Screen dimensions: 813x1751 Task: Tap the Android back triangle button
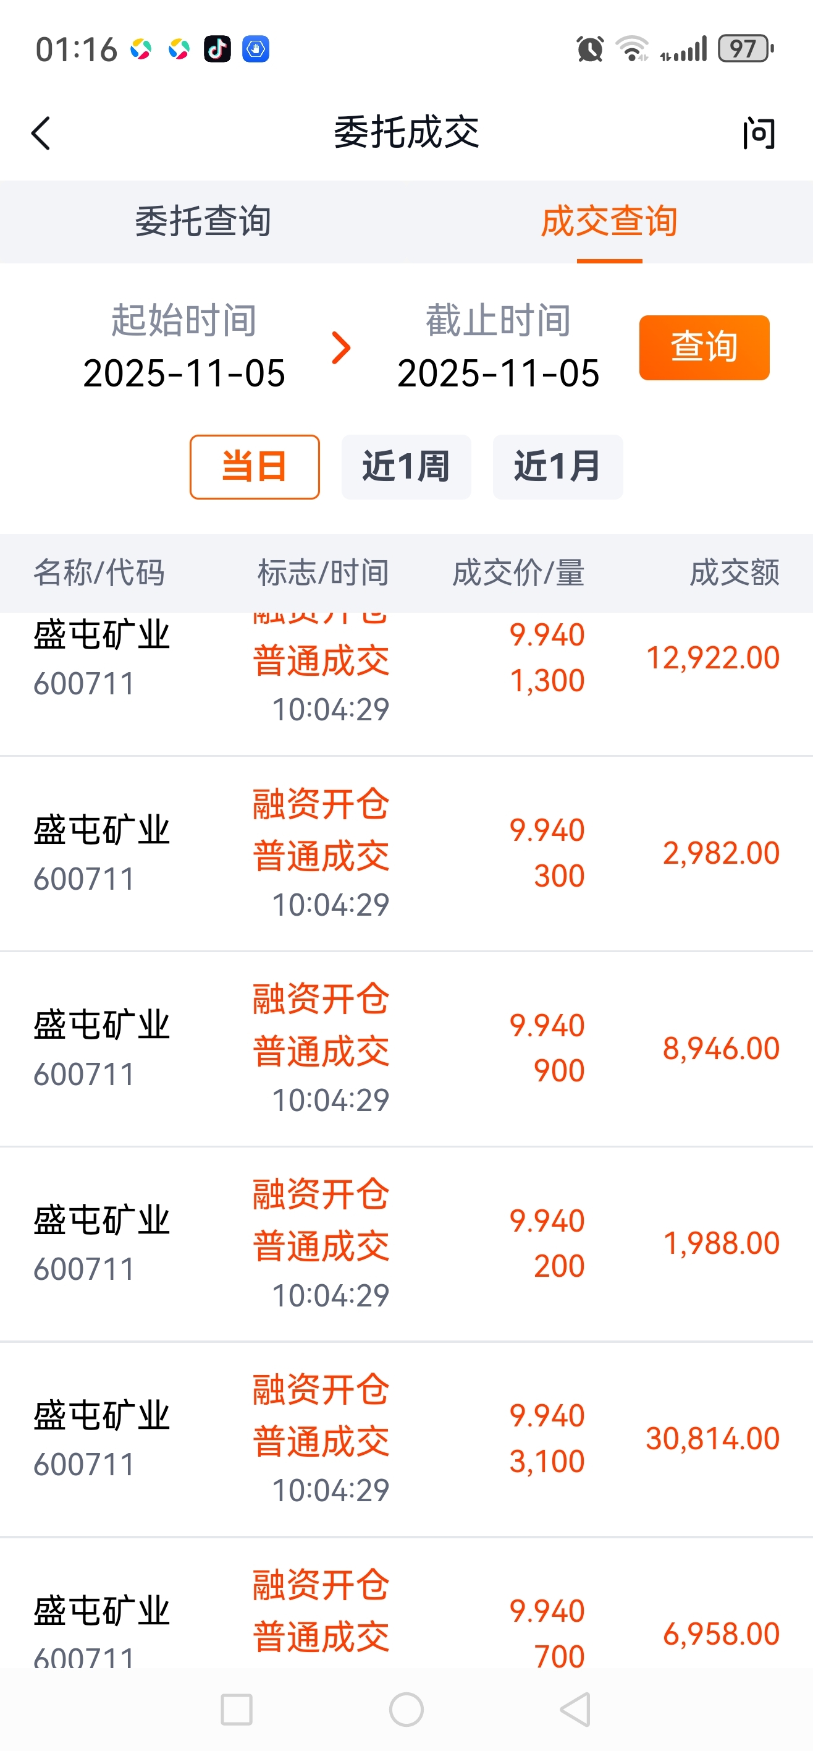coord(575,1709)
